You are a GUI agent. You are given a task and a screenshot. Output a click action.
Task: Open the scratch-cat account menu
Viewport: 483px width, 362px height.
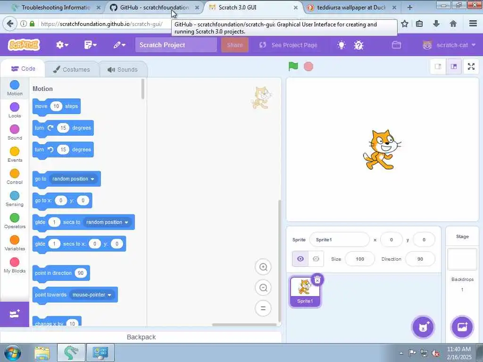[449, 45]
